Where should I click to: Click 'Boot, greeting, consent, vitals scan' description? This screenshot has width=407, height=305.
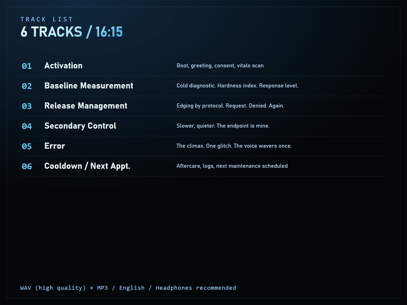220,66
